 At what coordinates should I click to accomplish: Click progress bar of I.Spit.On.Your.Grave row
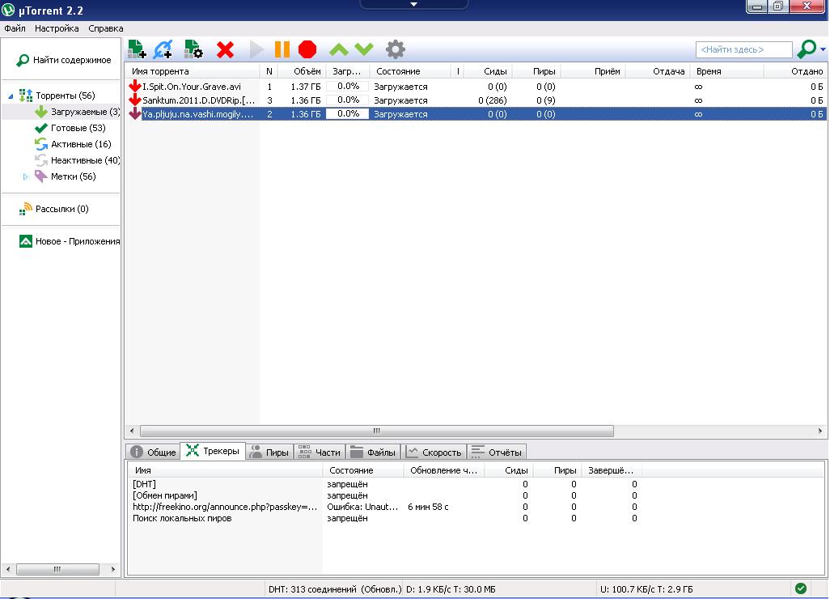[x=347, y=87]
